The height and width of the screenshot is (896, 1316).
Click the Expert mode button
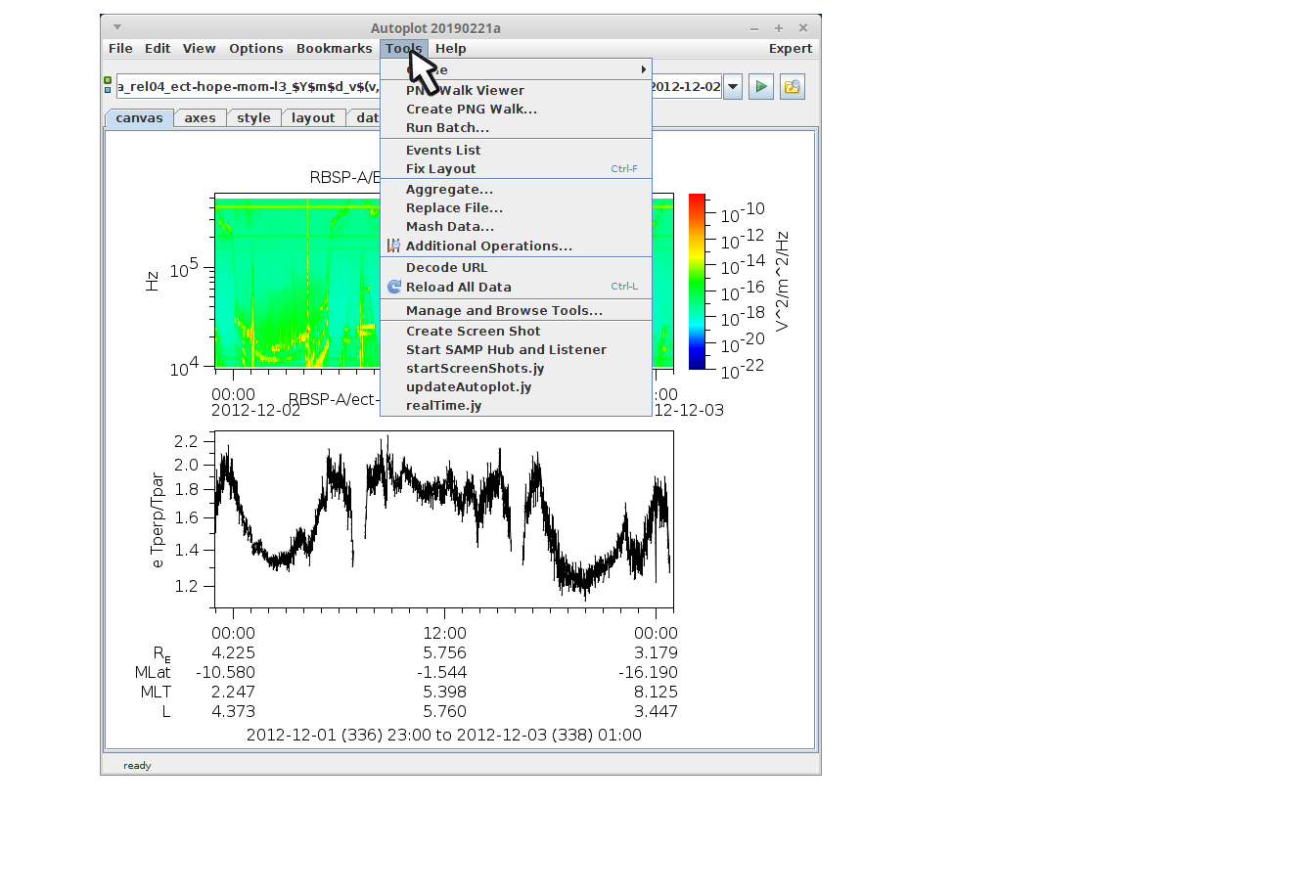coord(790,49)
